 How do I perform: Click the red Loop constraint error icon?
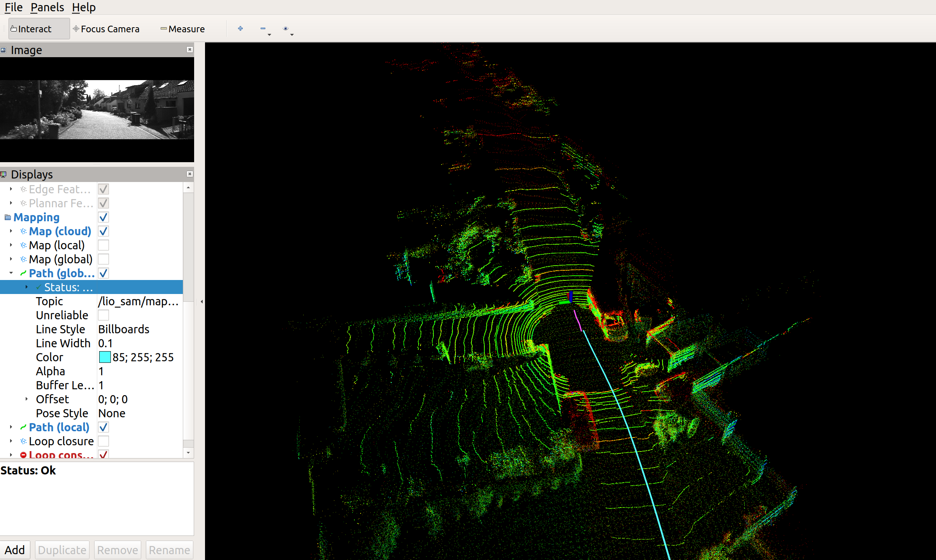(x=23, y=455)
